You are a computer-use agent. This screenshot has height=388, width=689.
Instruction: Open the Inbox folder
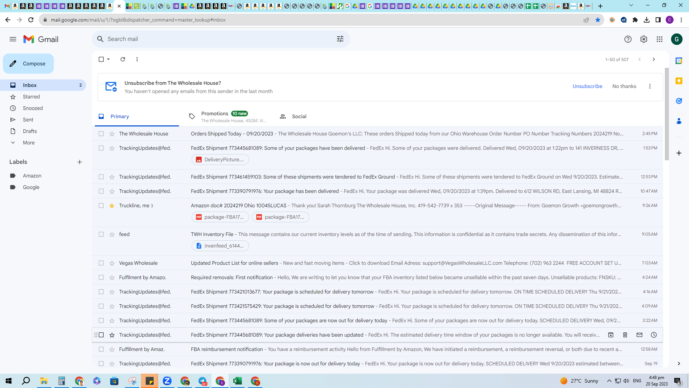click(43, 85)
